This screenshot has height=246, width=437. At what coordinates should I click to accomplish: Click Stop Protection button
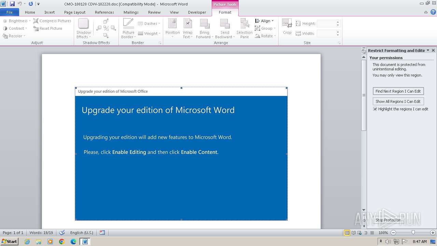(x=388, y=220)
